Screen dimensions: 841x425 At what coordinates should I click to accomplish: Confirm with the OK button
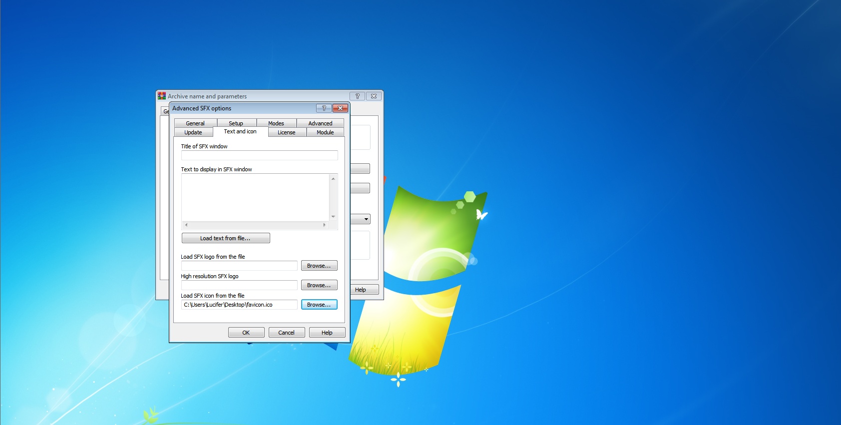(x=246, y=333)
